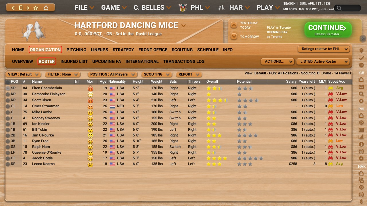Collapse the right sidebar with double chevron
The image size is (367, 206).
point(363,38)
